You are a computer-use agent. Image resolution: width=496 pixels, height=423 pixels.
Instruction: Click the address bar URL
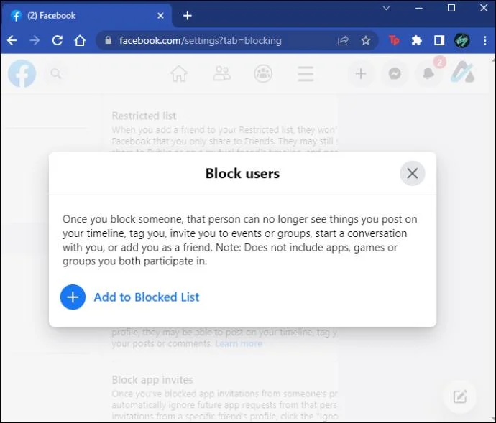click(201, 40)
